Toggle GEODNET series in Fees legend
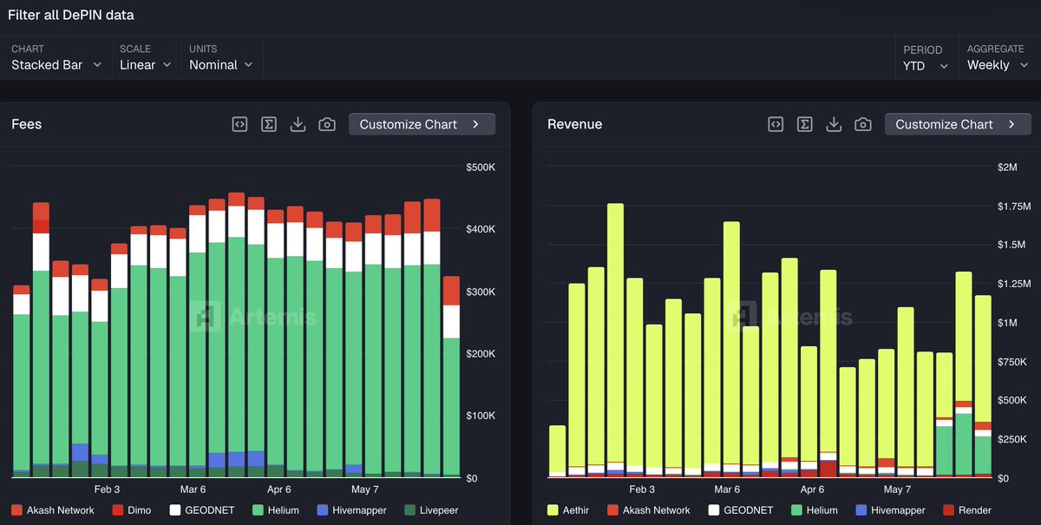Viewport: 1041px width, 525px height. click(x=202, y=510)
